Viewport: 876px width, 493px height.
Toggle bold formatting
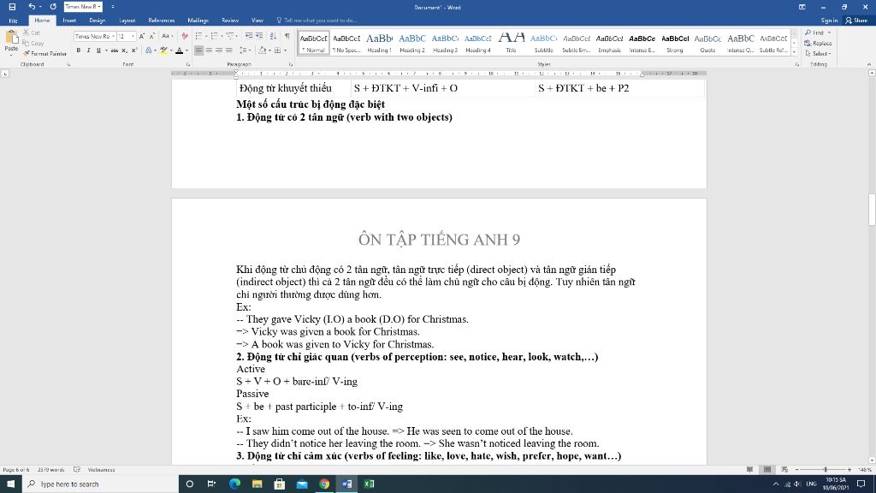click(x=78, y=50)
